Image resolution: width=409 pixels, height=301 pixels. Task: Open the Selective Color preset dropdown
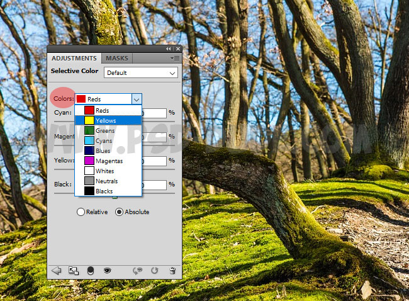(141, 73)
